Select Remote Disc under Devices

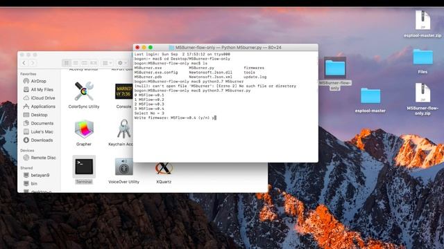(40, 158)
